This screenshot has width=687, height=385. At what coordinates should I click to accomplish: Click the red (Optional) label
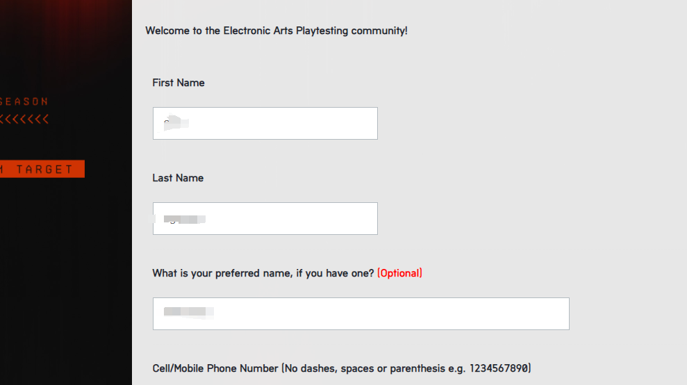399,273
